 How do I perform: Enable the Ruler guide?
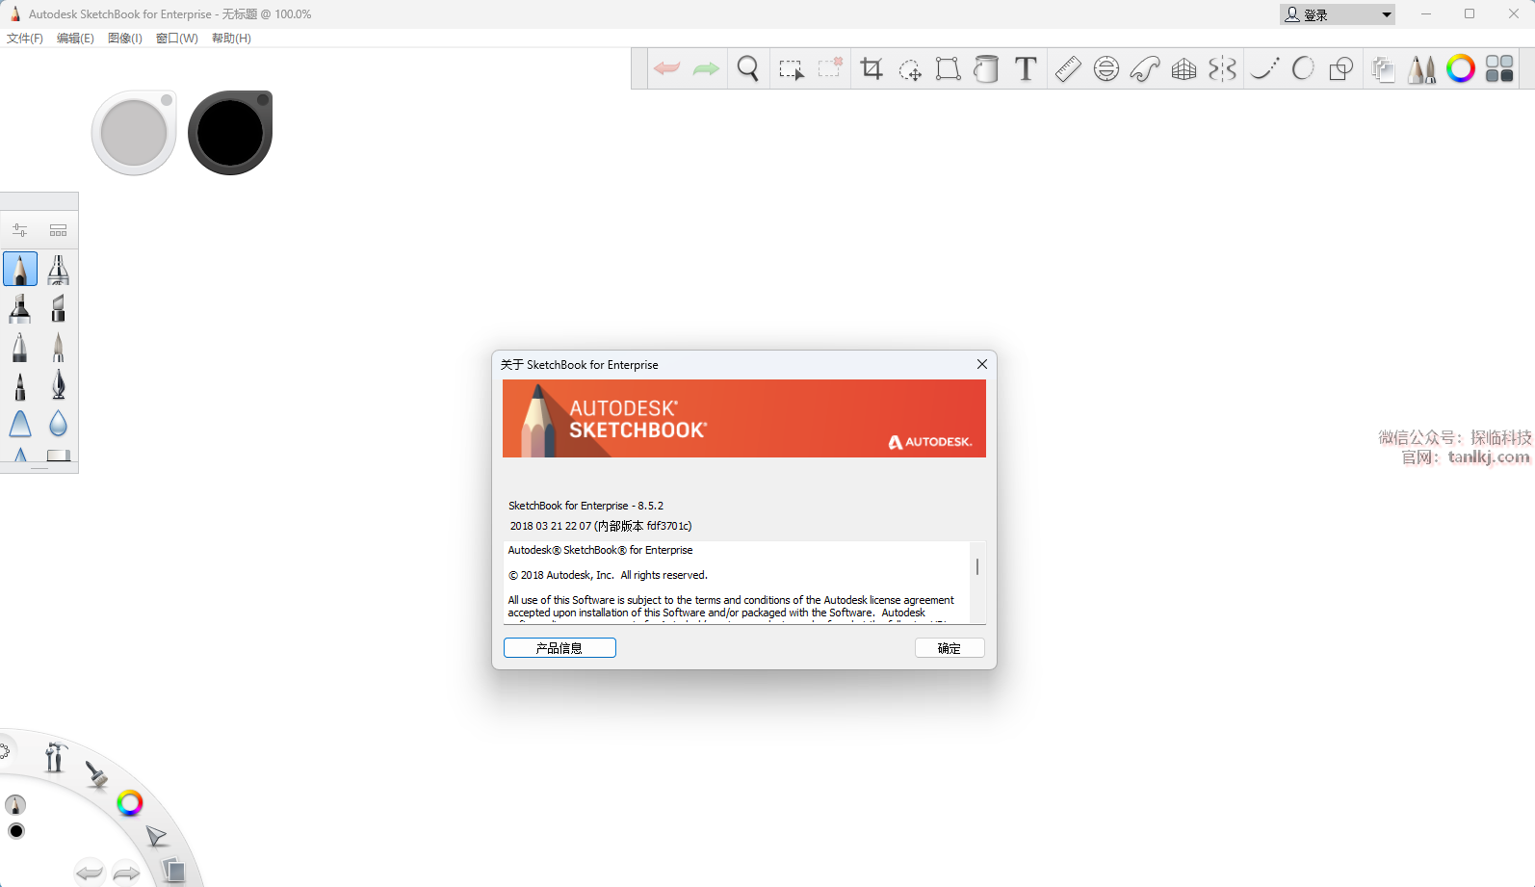point(1068,68)
